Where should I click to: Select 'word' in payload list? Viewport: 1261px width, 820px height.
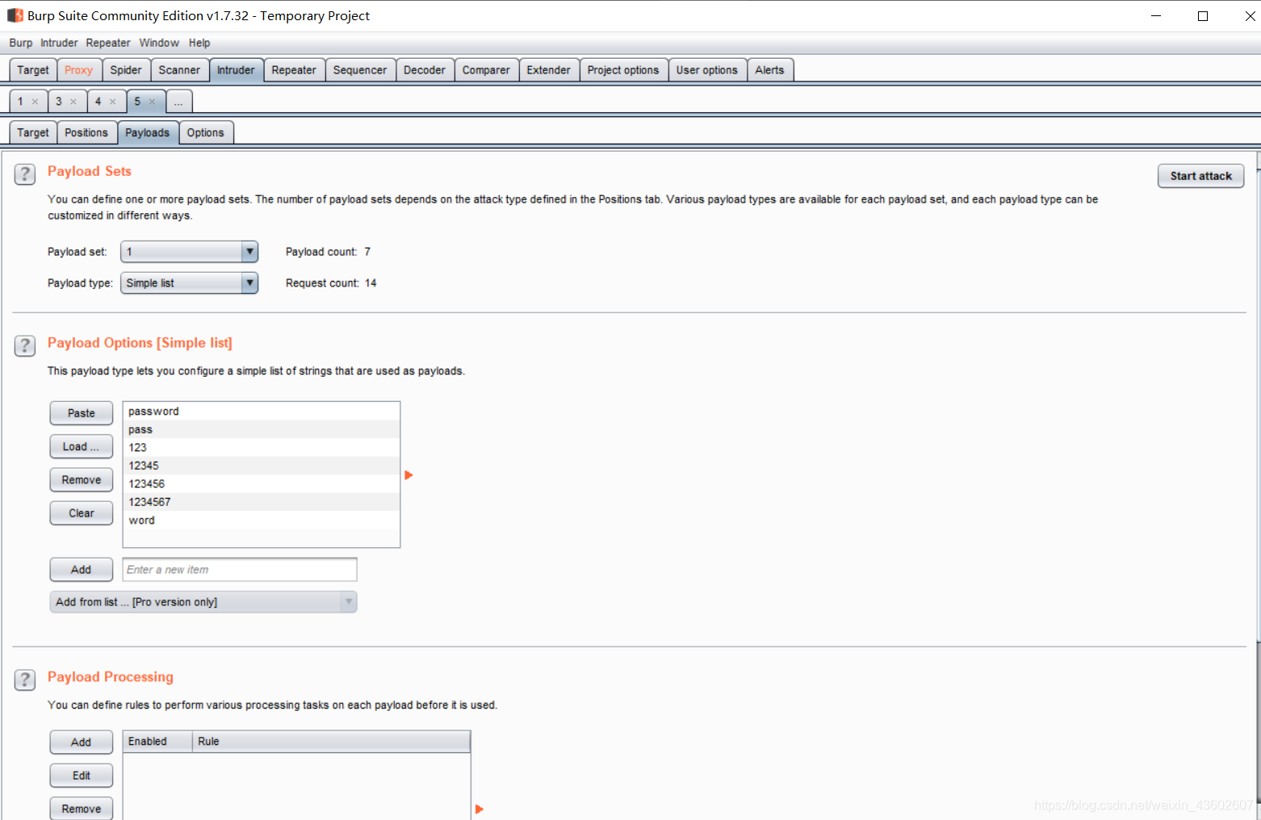point(262,521)
